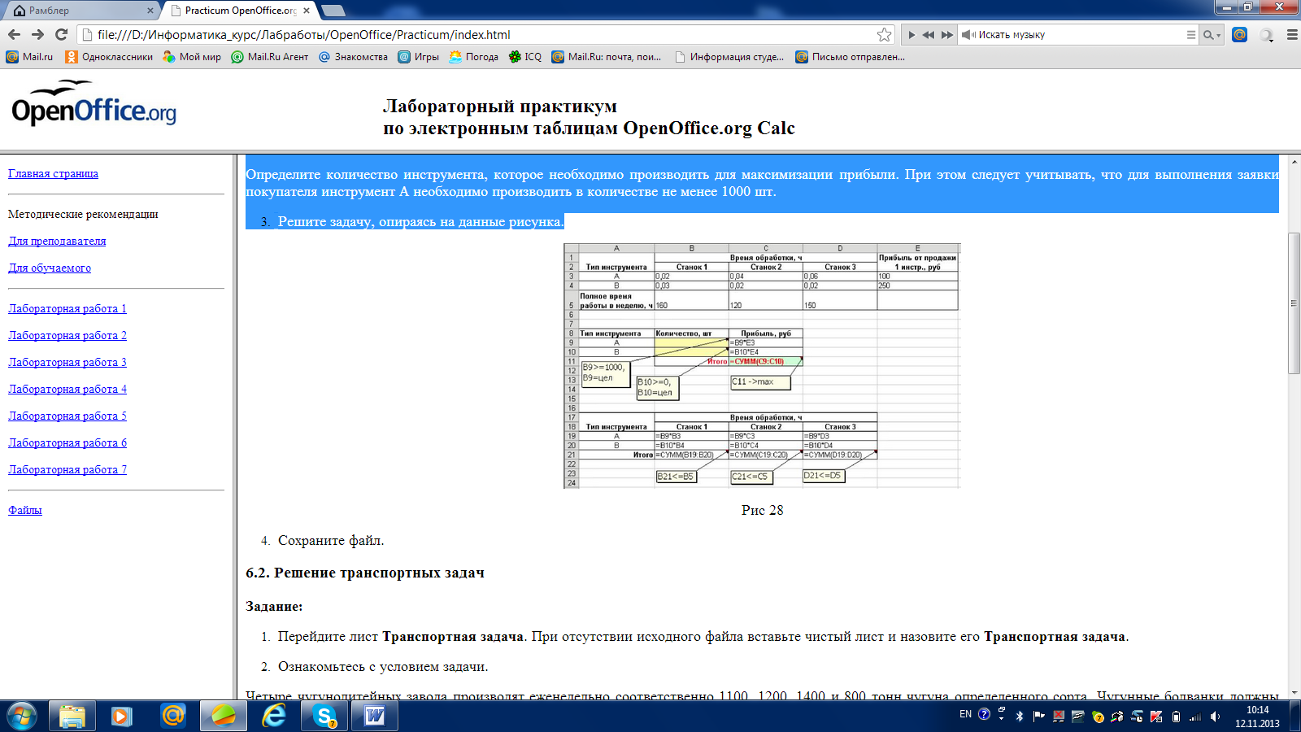Open Лабораторная работа 7
Screen dimensions: 1301x732
tap(67, 469)
